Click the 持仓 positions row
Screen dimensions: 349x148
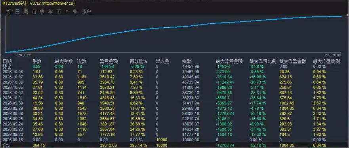[171, 66]
